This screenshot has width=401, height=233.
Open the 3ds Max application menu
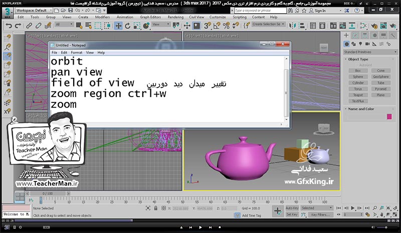8,13
